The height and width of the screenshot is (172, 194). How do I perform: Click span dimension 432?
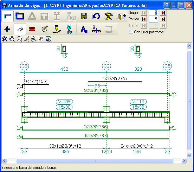[x=64, y=69]
